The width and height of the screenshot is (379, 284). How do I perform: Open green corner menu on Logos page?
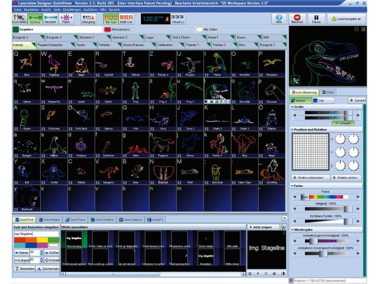168,37
